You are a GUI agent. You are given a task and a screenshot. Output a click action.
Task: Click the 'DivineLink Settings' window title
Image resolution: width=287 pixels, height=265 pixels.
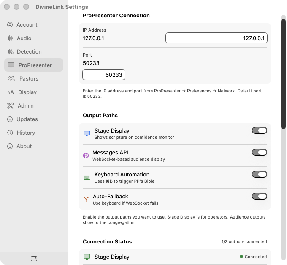(x=62, y=7)
